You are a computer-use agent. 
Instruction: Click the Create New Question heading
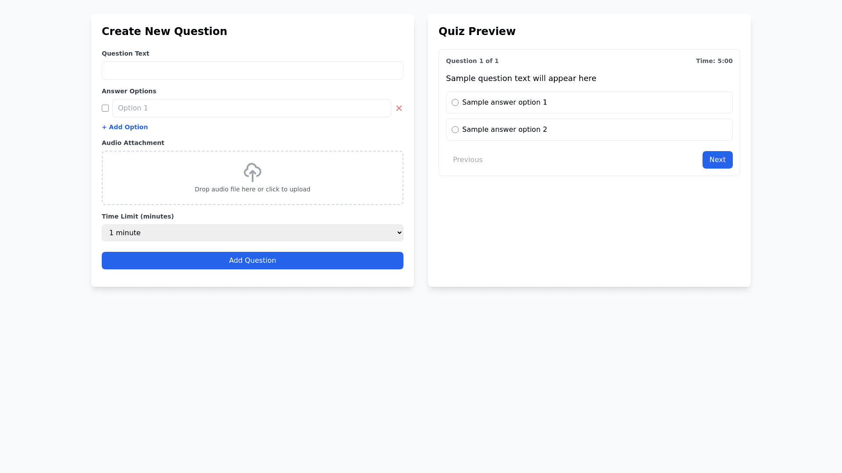tap(164, 32)
